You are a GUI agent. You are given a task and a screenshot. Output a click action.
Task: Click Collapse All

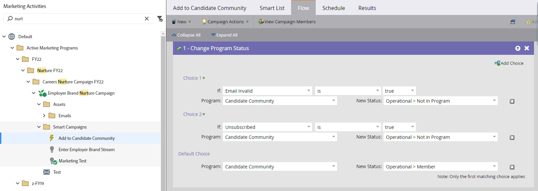(186, 35)
